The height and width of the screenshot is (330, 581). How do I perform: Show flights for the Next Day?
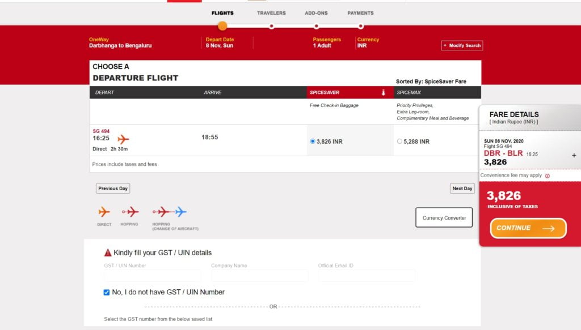click(462, 188)
